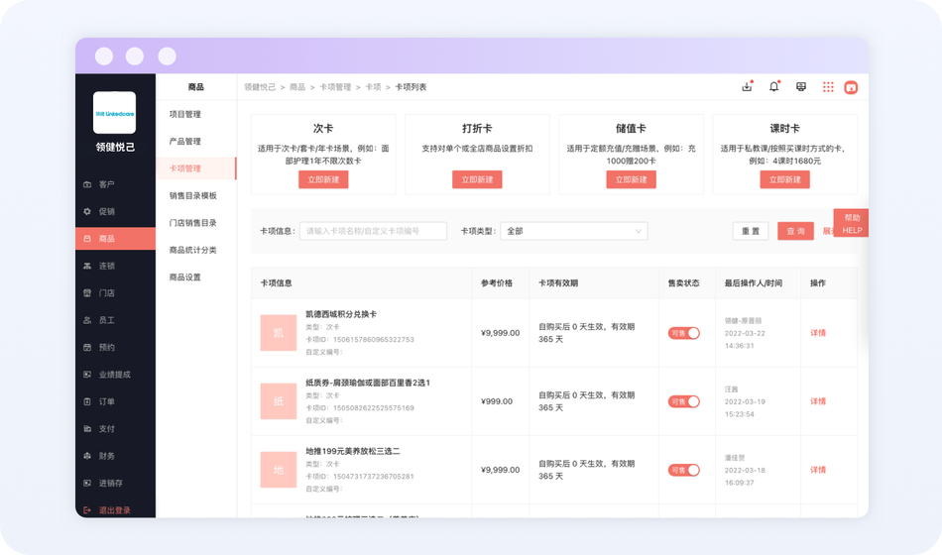Viewport: 942px width, 555px height.
Task: Click the 门店 sidebar icon
Action: coord(87,293)
